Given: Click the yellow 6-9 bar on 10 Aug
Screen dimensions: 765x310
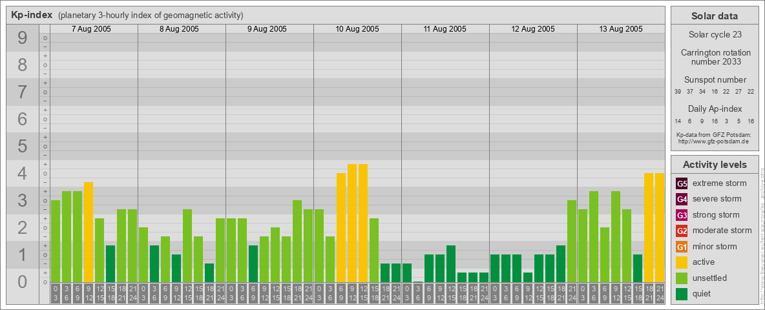Looking at the screenshot, I should pos(341,227).
